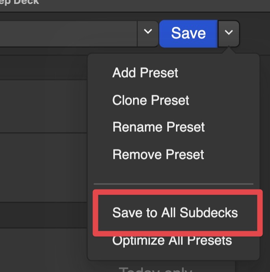
Task: Click the preset name selector field
Action: click(67, 33)
